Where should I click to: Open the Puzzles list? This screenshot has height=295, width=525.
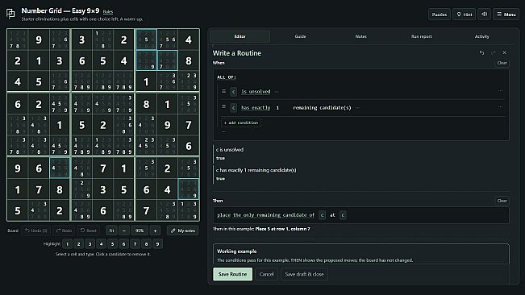point(440,15)
